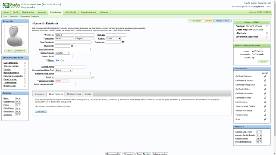Open Principal guardian lookup magnifier icon

point(267,26)
